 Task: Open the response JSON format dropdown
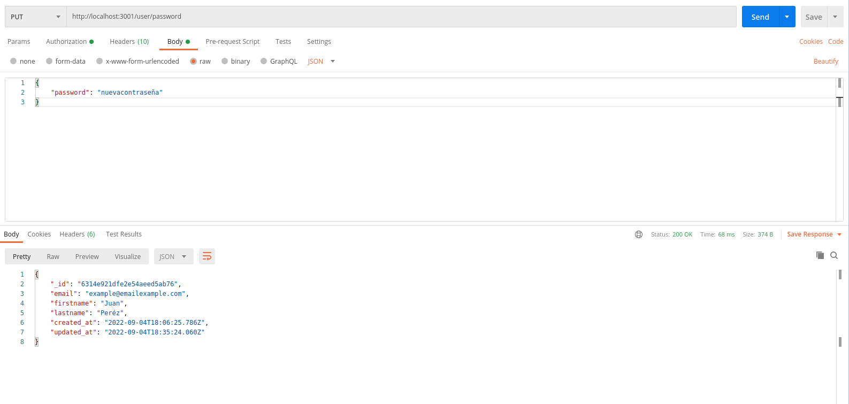pyautogui.click(x=173, y=257)
